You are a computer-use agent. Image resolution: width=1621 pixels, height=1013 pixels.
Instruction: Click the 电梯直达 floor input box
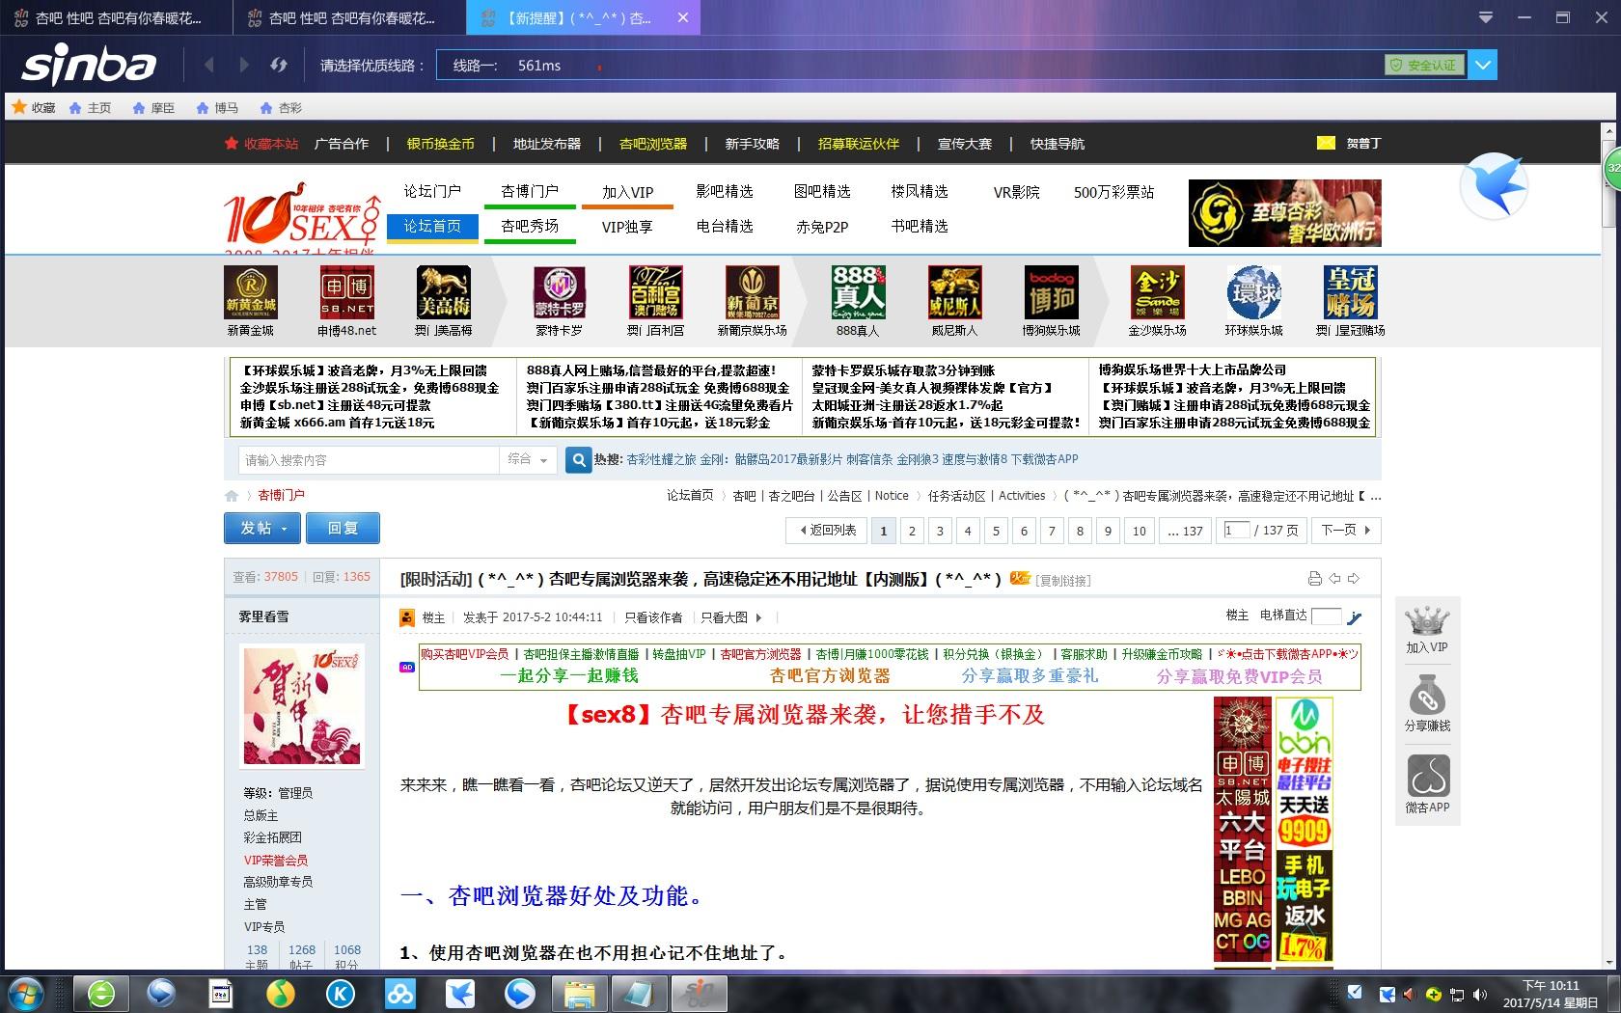click(x=1327, y=616)
